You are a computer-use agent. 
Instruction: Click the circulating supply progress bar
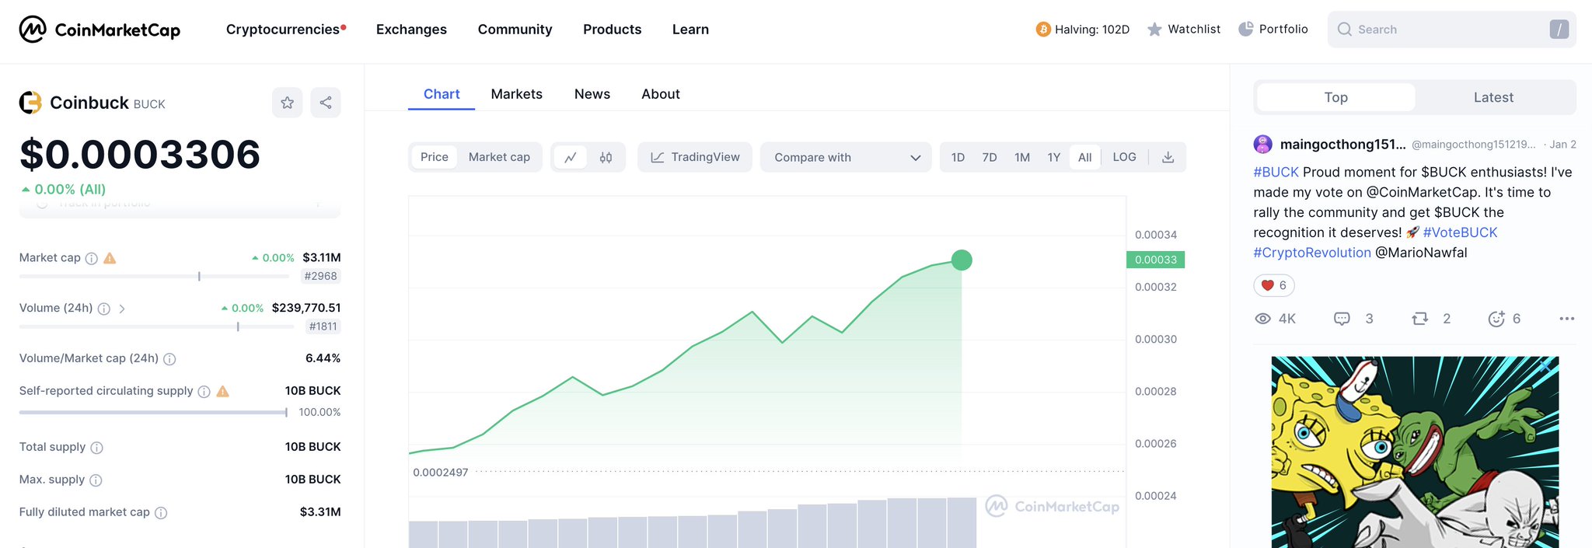[x=153, y=413]
